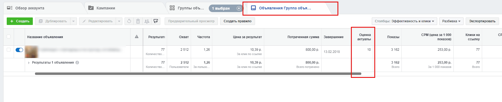Click the green Создать button
The image size is (502, 102).
click(x=20, y=21)
